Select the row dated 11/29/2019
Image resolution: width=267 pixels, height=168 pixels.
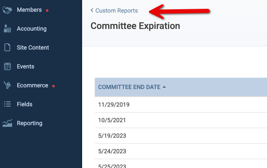pyautogui.click(x=181, y=105)
